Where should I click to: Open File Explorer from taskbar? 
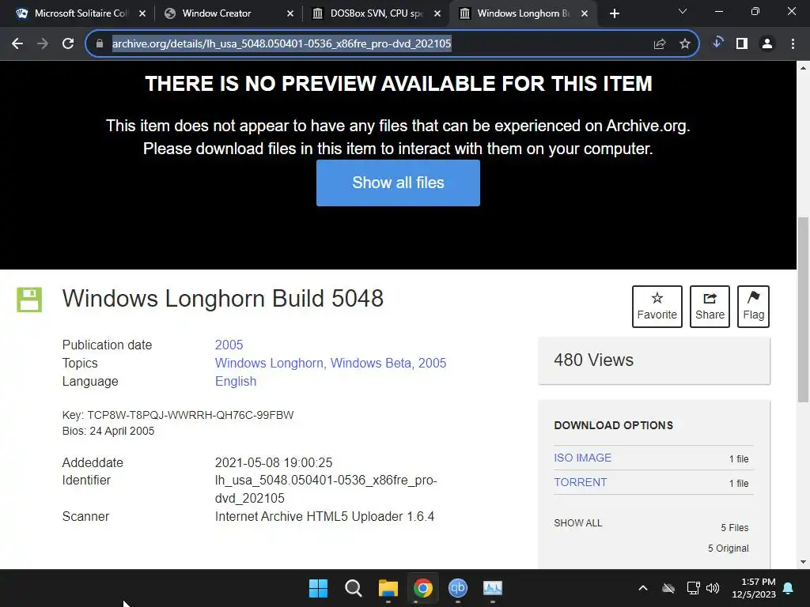388,588
